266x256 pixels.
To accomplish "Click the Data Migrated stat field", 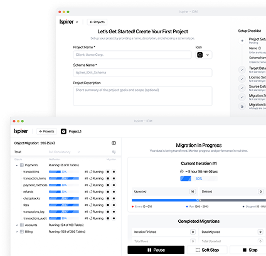I will tap(232, 232).
